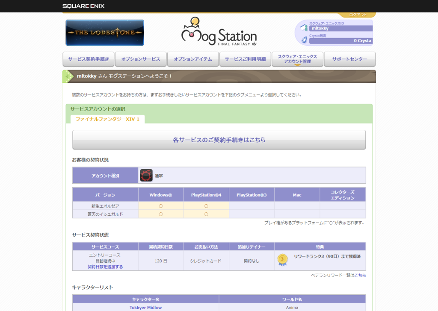Image resolution: width=438 pixels, height=311 pixels.
Task: Click the circle for 蒼天のイシュガルド Windows
Action: [161, 214]
